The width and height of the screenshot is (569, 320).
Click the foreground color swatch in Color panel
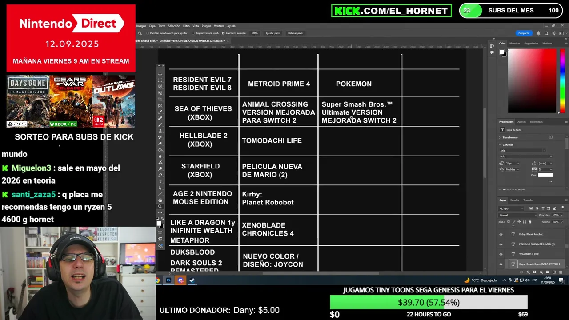click(x=502, y=52)
